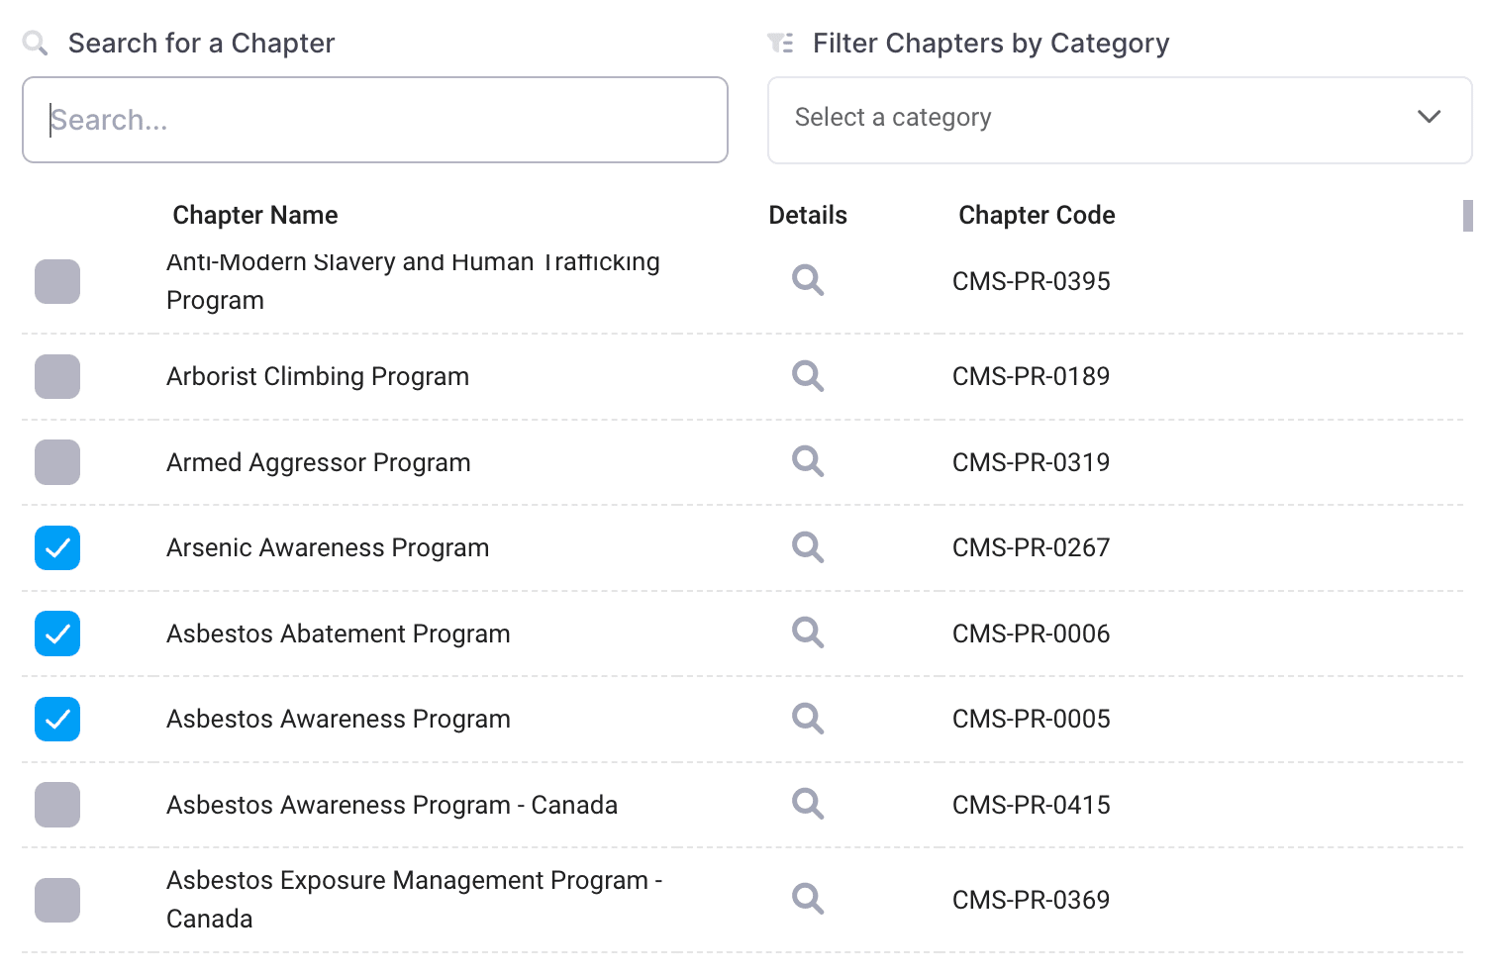Click the Chapter Code column header
The width and height of the screenshot is (1485, 974).
(1037, 215)
